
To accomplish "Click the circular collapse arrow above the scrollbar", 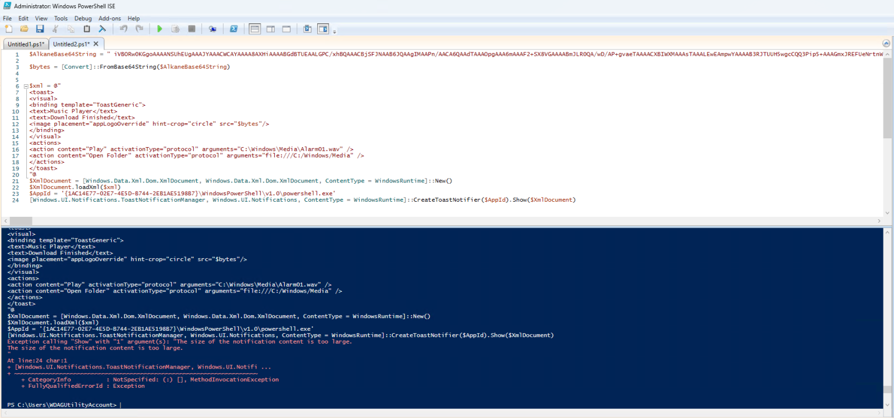I will [886, 42].
